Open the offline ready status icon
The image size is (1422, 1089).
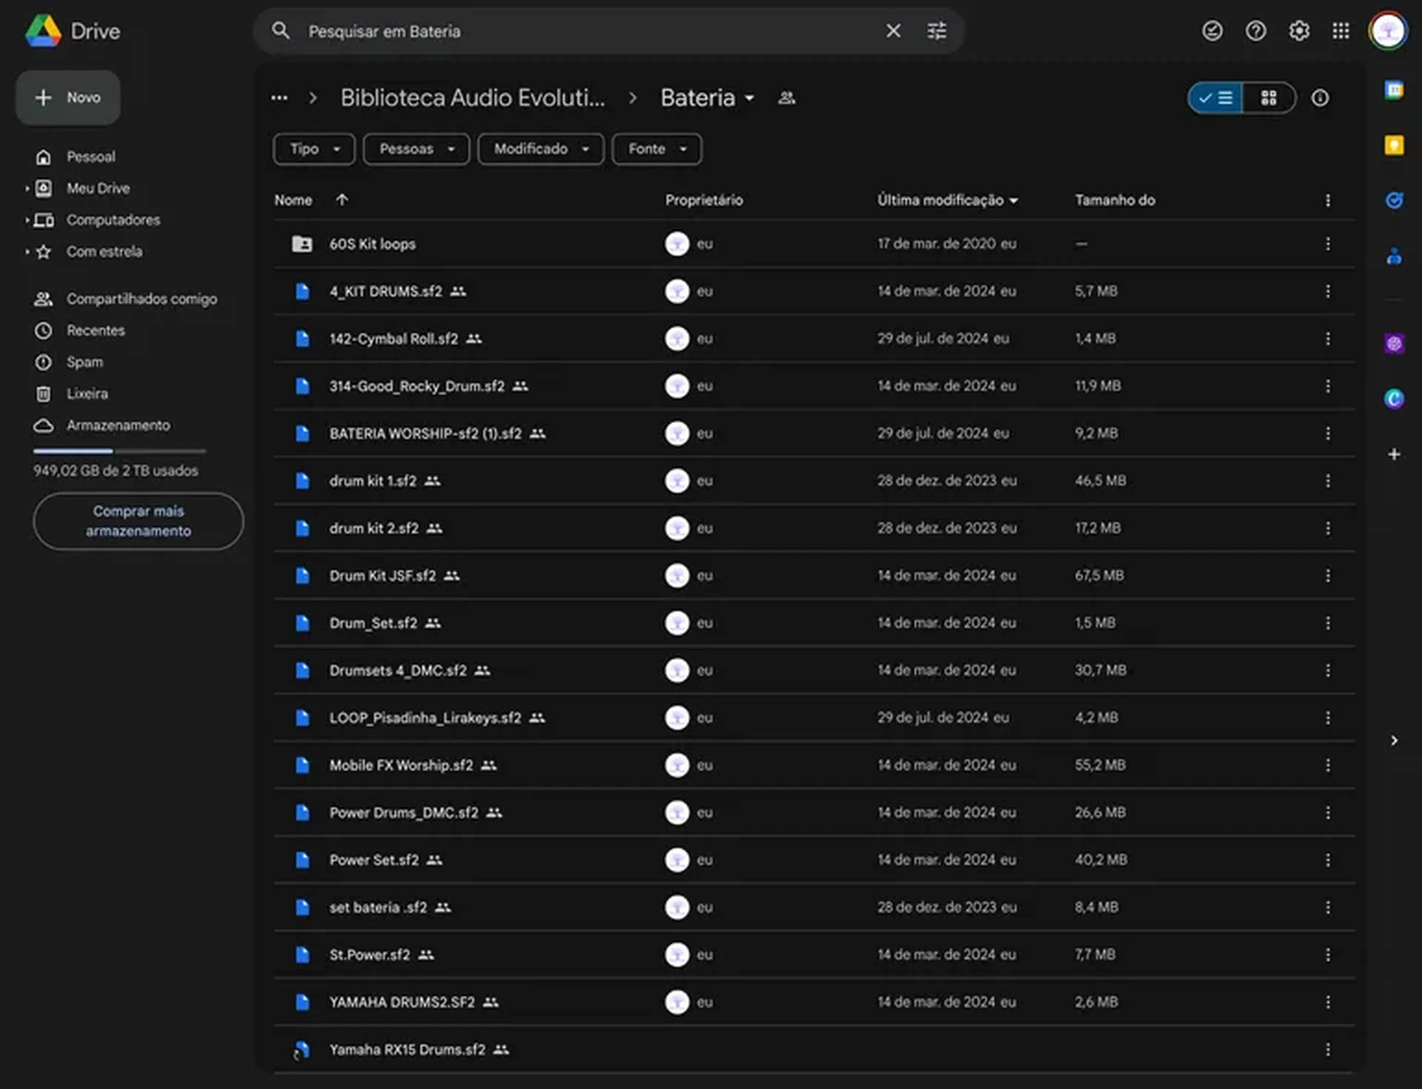click(1212, 30)
